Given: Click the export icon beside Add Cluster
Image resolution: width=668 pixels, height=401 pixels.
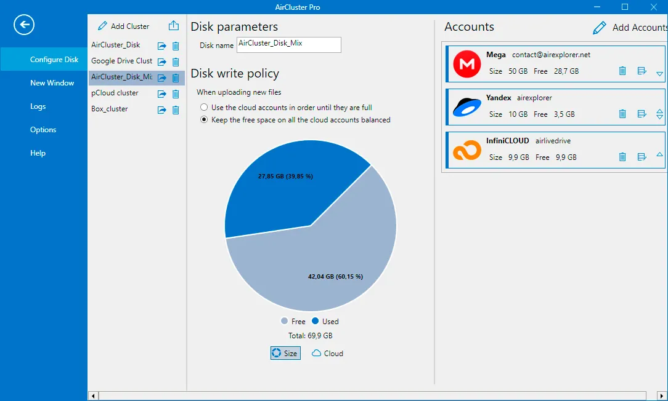Looking at the screenshot, I should [x=173, y=25].
